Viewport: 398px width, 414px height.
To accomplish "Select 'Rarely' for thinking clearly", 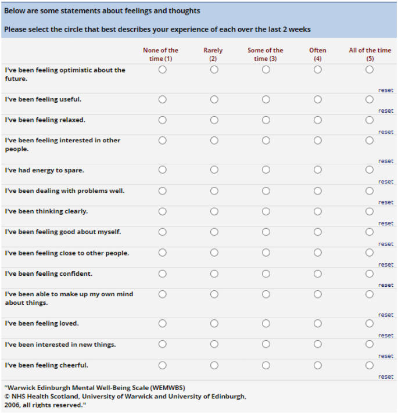I will pyautogui.click(x=214, y=211).
